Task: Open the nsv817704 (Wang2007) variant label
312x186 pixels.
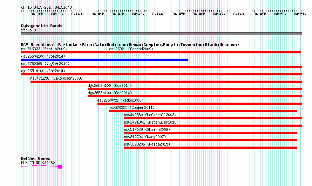Action: point(145,137)
